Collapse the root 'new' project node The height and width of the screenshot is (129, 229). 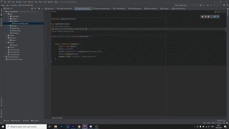(x=4, y=11)
